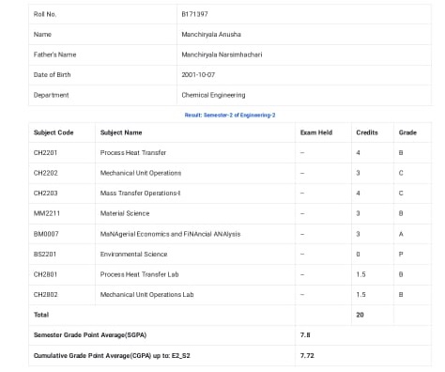Screen dimensions: 445x372
Task: Click Material Science subject name
Action: point(125,213)
